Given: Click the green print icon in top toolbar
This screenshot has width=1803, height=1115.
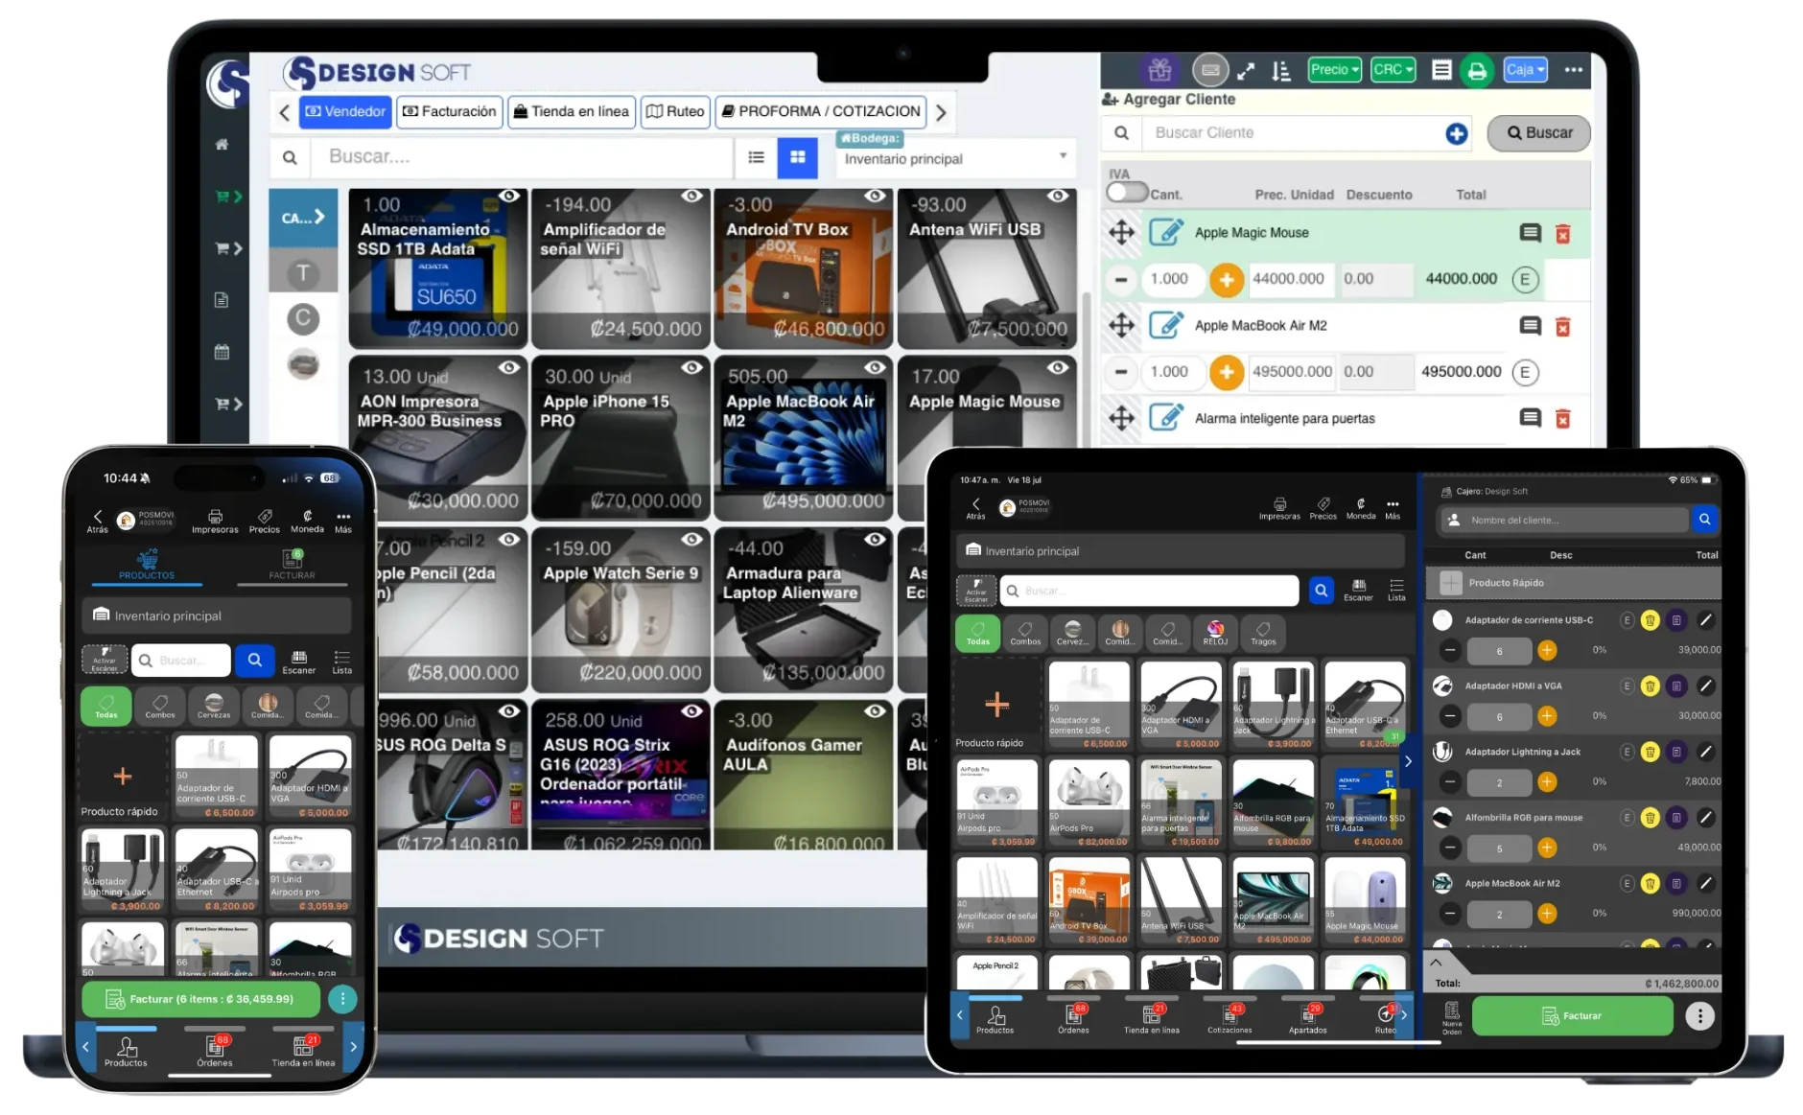Looking at the screenshot, I should pyautogui.click(x=1477, y=71).
